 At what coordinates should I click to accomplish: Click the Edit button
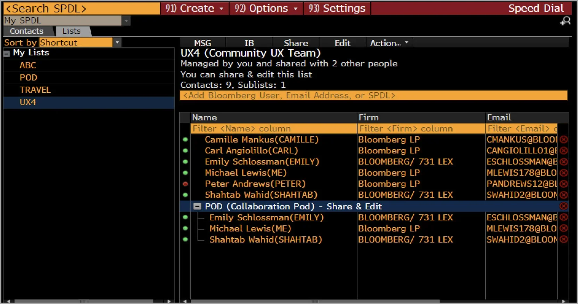coord(342,43)
